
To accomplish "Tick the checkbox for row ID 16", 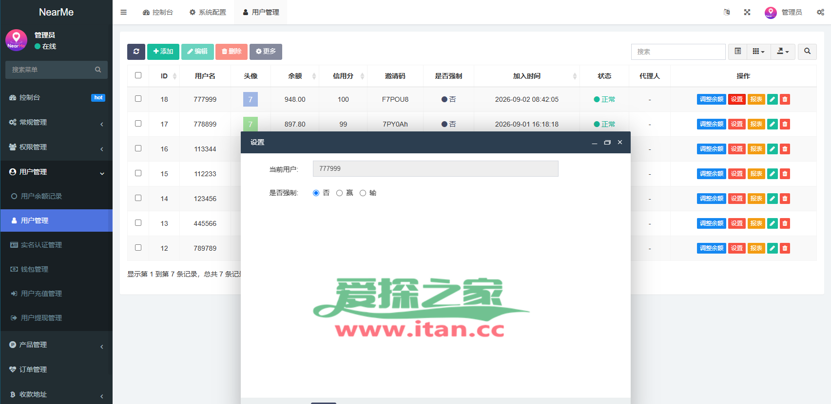I will [x=138, y=148].
